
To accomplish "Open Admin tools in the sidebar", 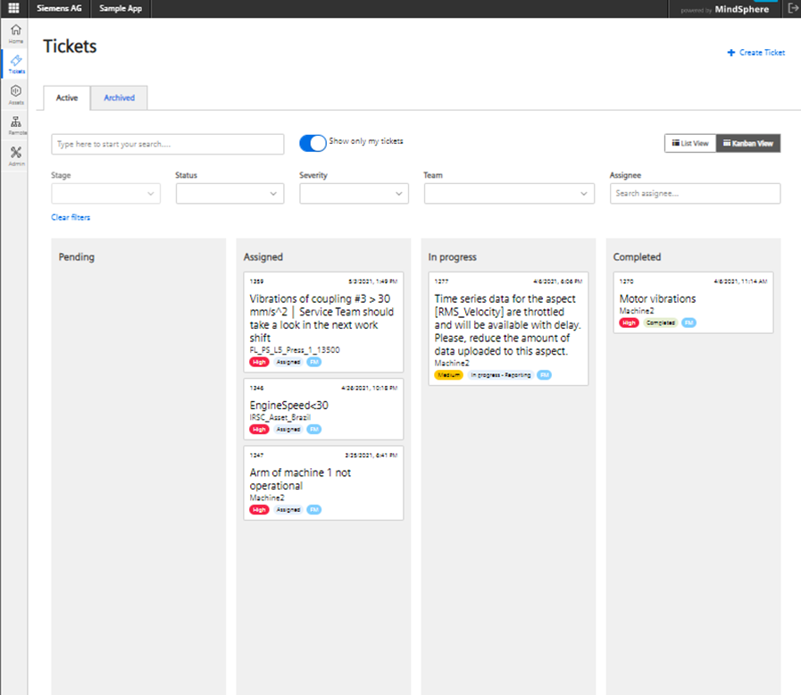I will [x=15, y=156].
